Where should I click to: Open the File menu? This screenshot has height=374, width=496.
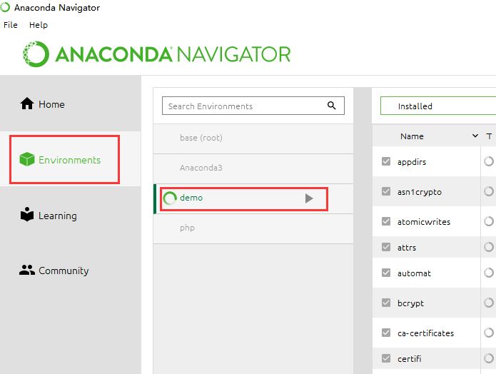tap(11, 25)
